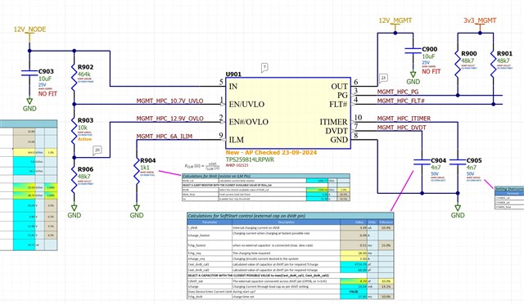This screenshot has height=305, width=524.
Task: Select resistor R901 symbol
Action: point(493,64)
